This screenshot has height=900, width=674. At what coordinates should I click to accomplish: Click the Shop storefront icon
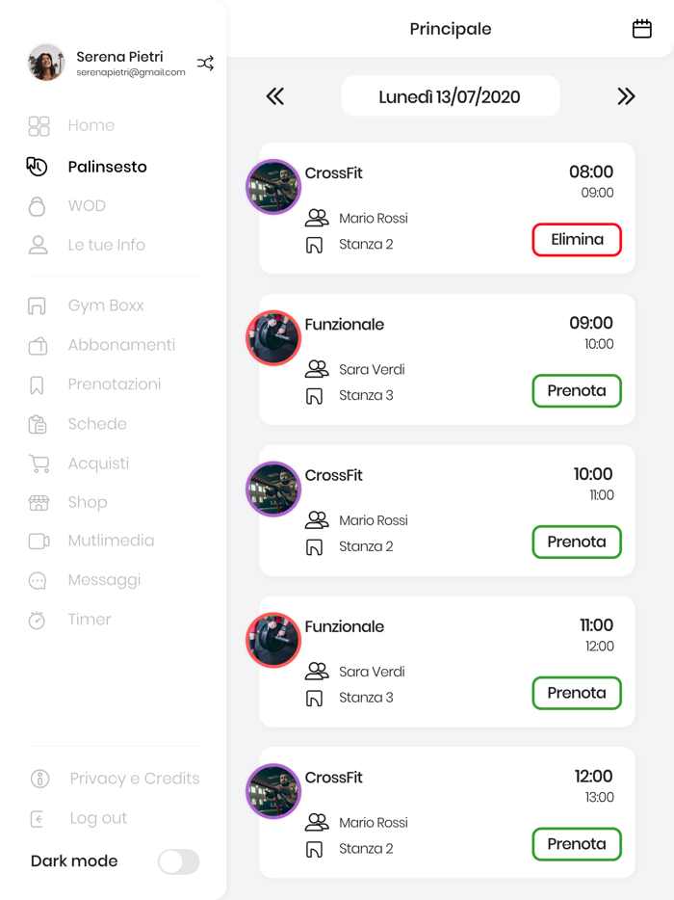coord(39,502)
